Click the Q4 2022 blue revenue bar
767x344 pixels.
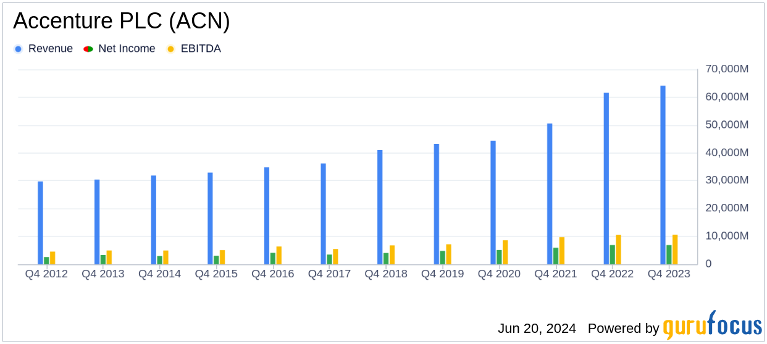(x=606, y=178)
